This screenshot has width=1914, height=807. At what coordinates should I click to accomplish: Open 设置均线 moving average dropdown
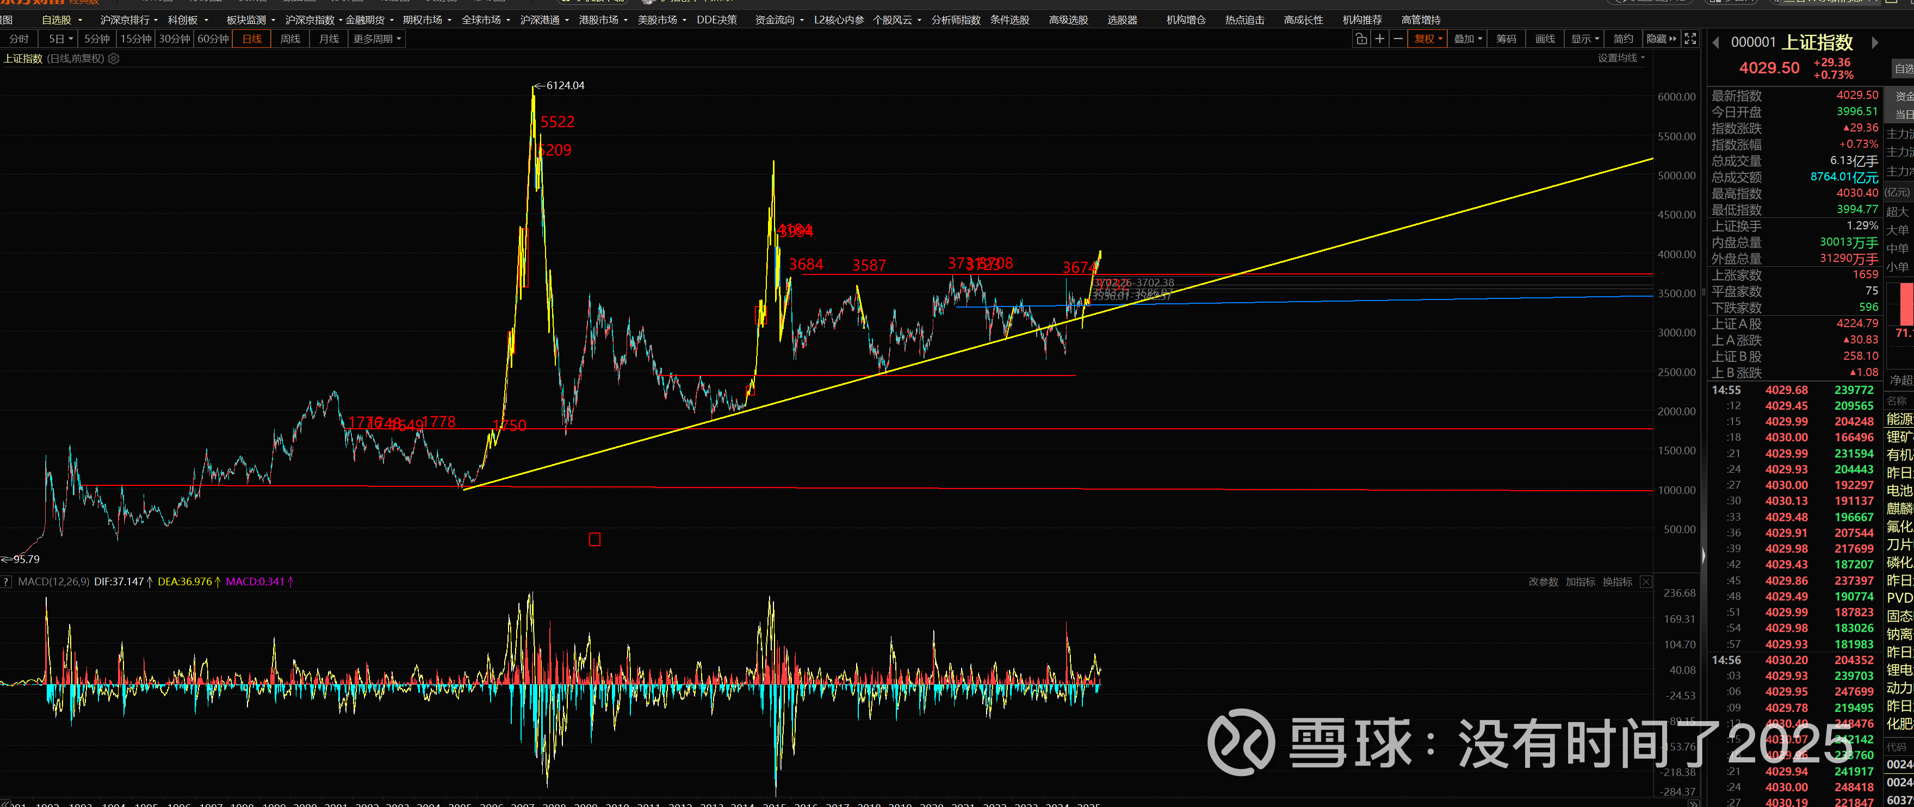coord(1621,58)
